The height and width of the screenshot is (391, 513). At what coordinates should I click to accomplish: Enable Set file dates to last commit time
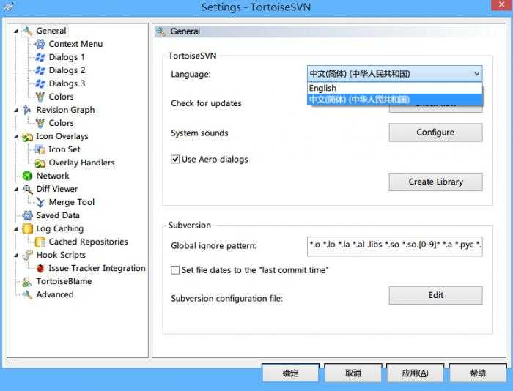pos(175,270)
